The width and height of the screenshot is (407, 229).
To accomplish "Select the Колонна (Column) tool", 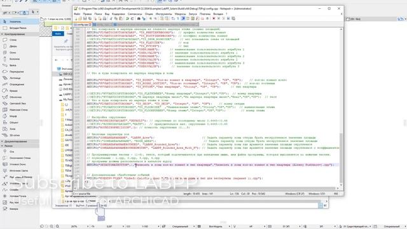I will [20, 59].
